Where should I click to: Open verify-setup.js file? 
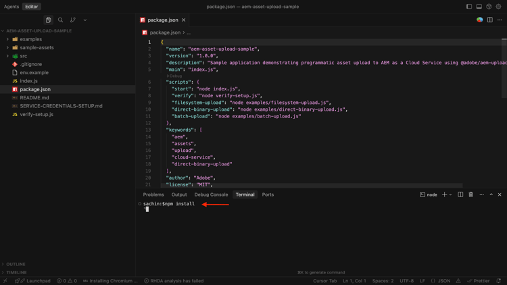(37, 114)
